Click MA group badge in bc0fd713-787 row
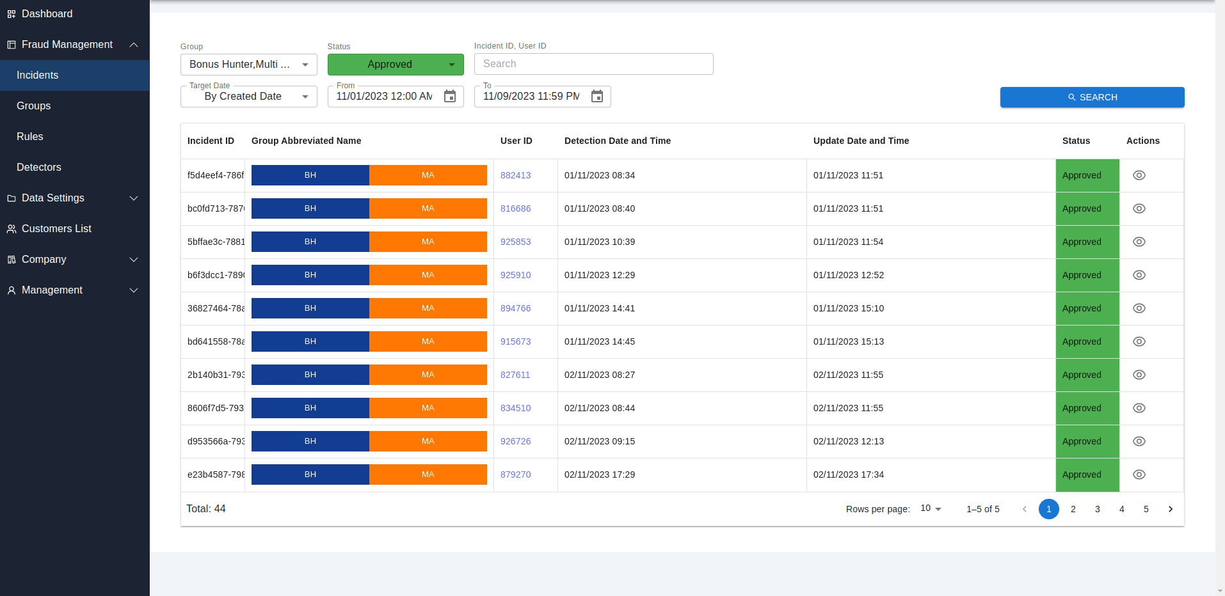Image resolution: width=1225 pixels, height=596 pixels. (x=428, y=208)
